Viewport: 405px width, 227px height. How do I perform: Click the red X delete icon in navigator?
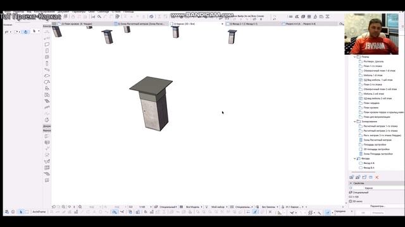[377, 177]
